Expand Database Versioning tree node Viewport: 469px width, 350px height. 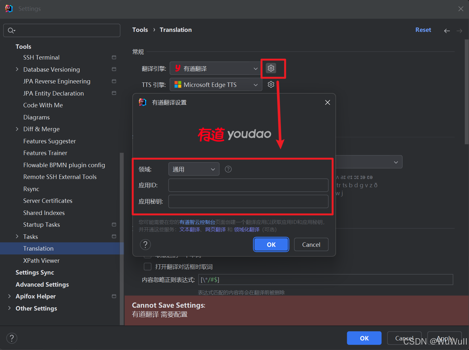(x=17, y=69)
